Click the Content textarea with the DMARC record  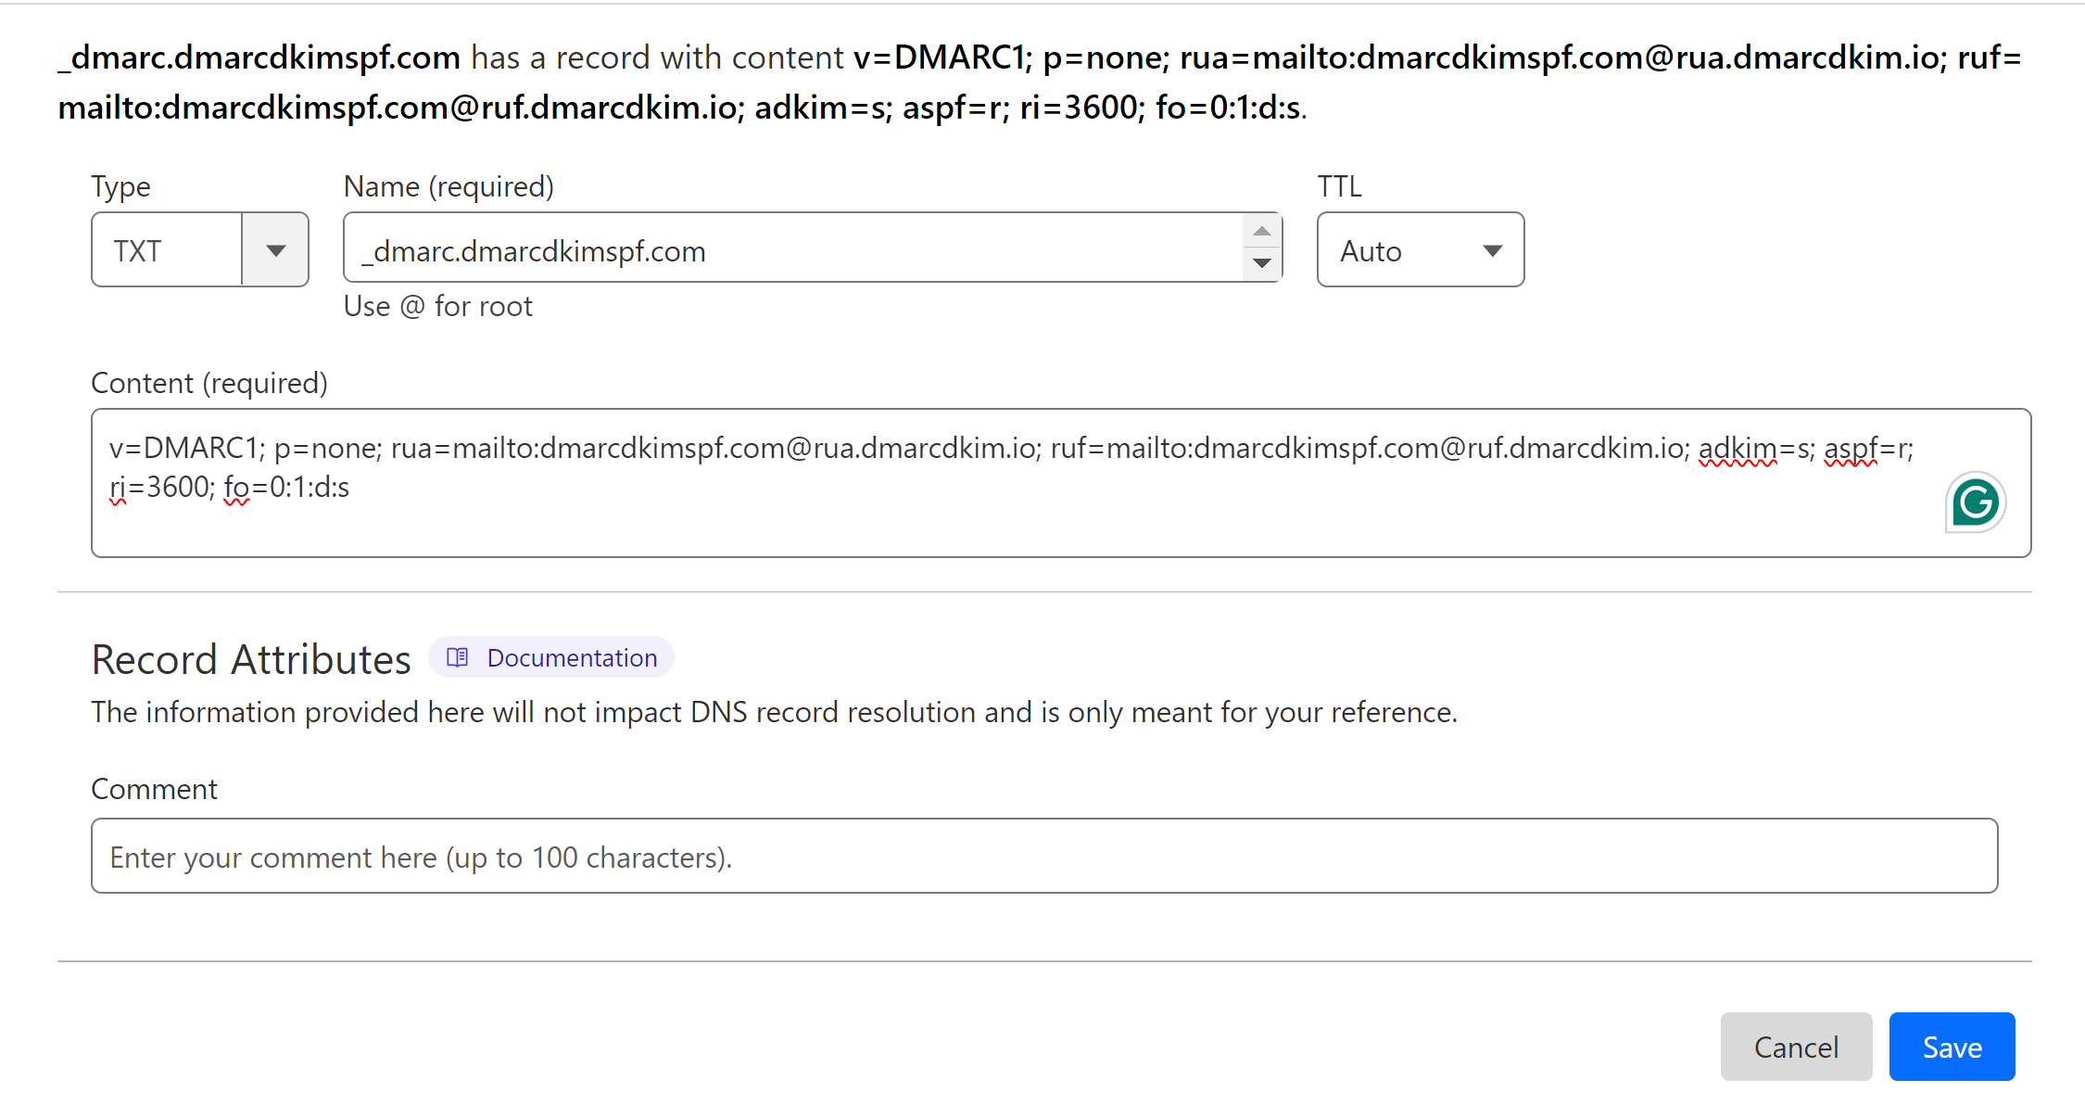pos(1061,483)
